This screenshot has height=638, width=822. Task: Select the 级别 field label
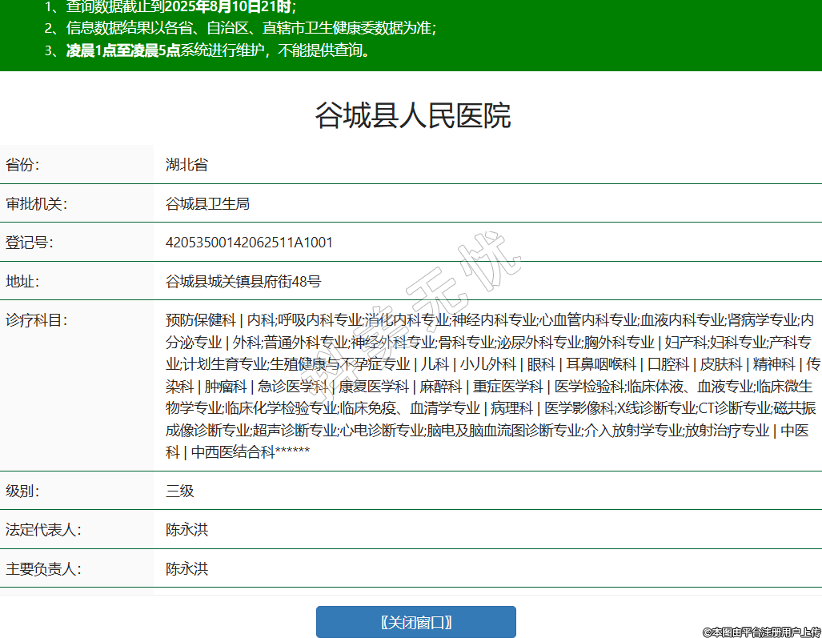click(x=22, y=491)
